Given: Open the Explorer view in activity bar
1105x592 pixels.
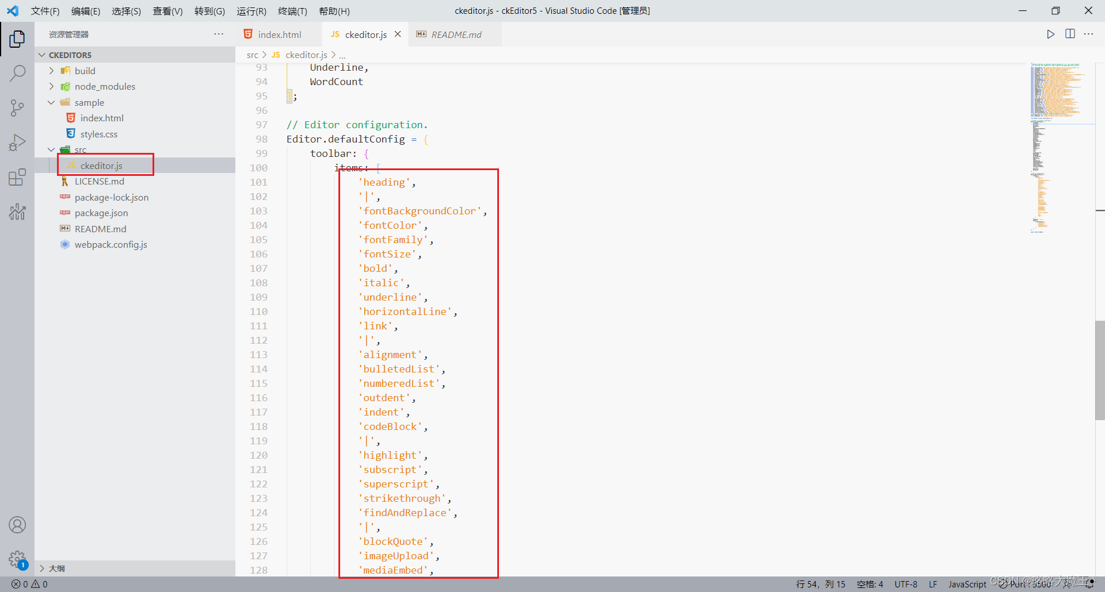Looking at the screenshot, I should click(17, 39).
